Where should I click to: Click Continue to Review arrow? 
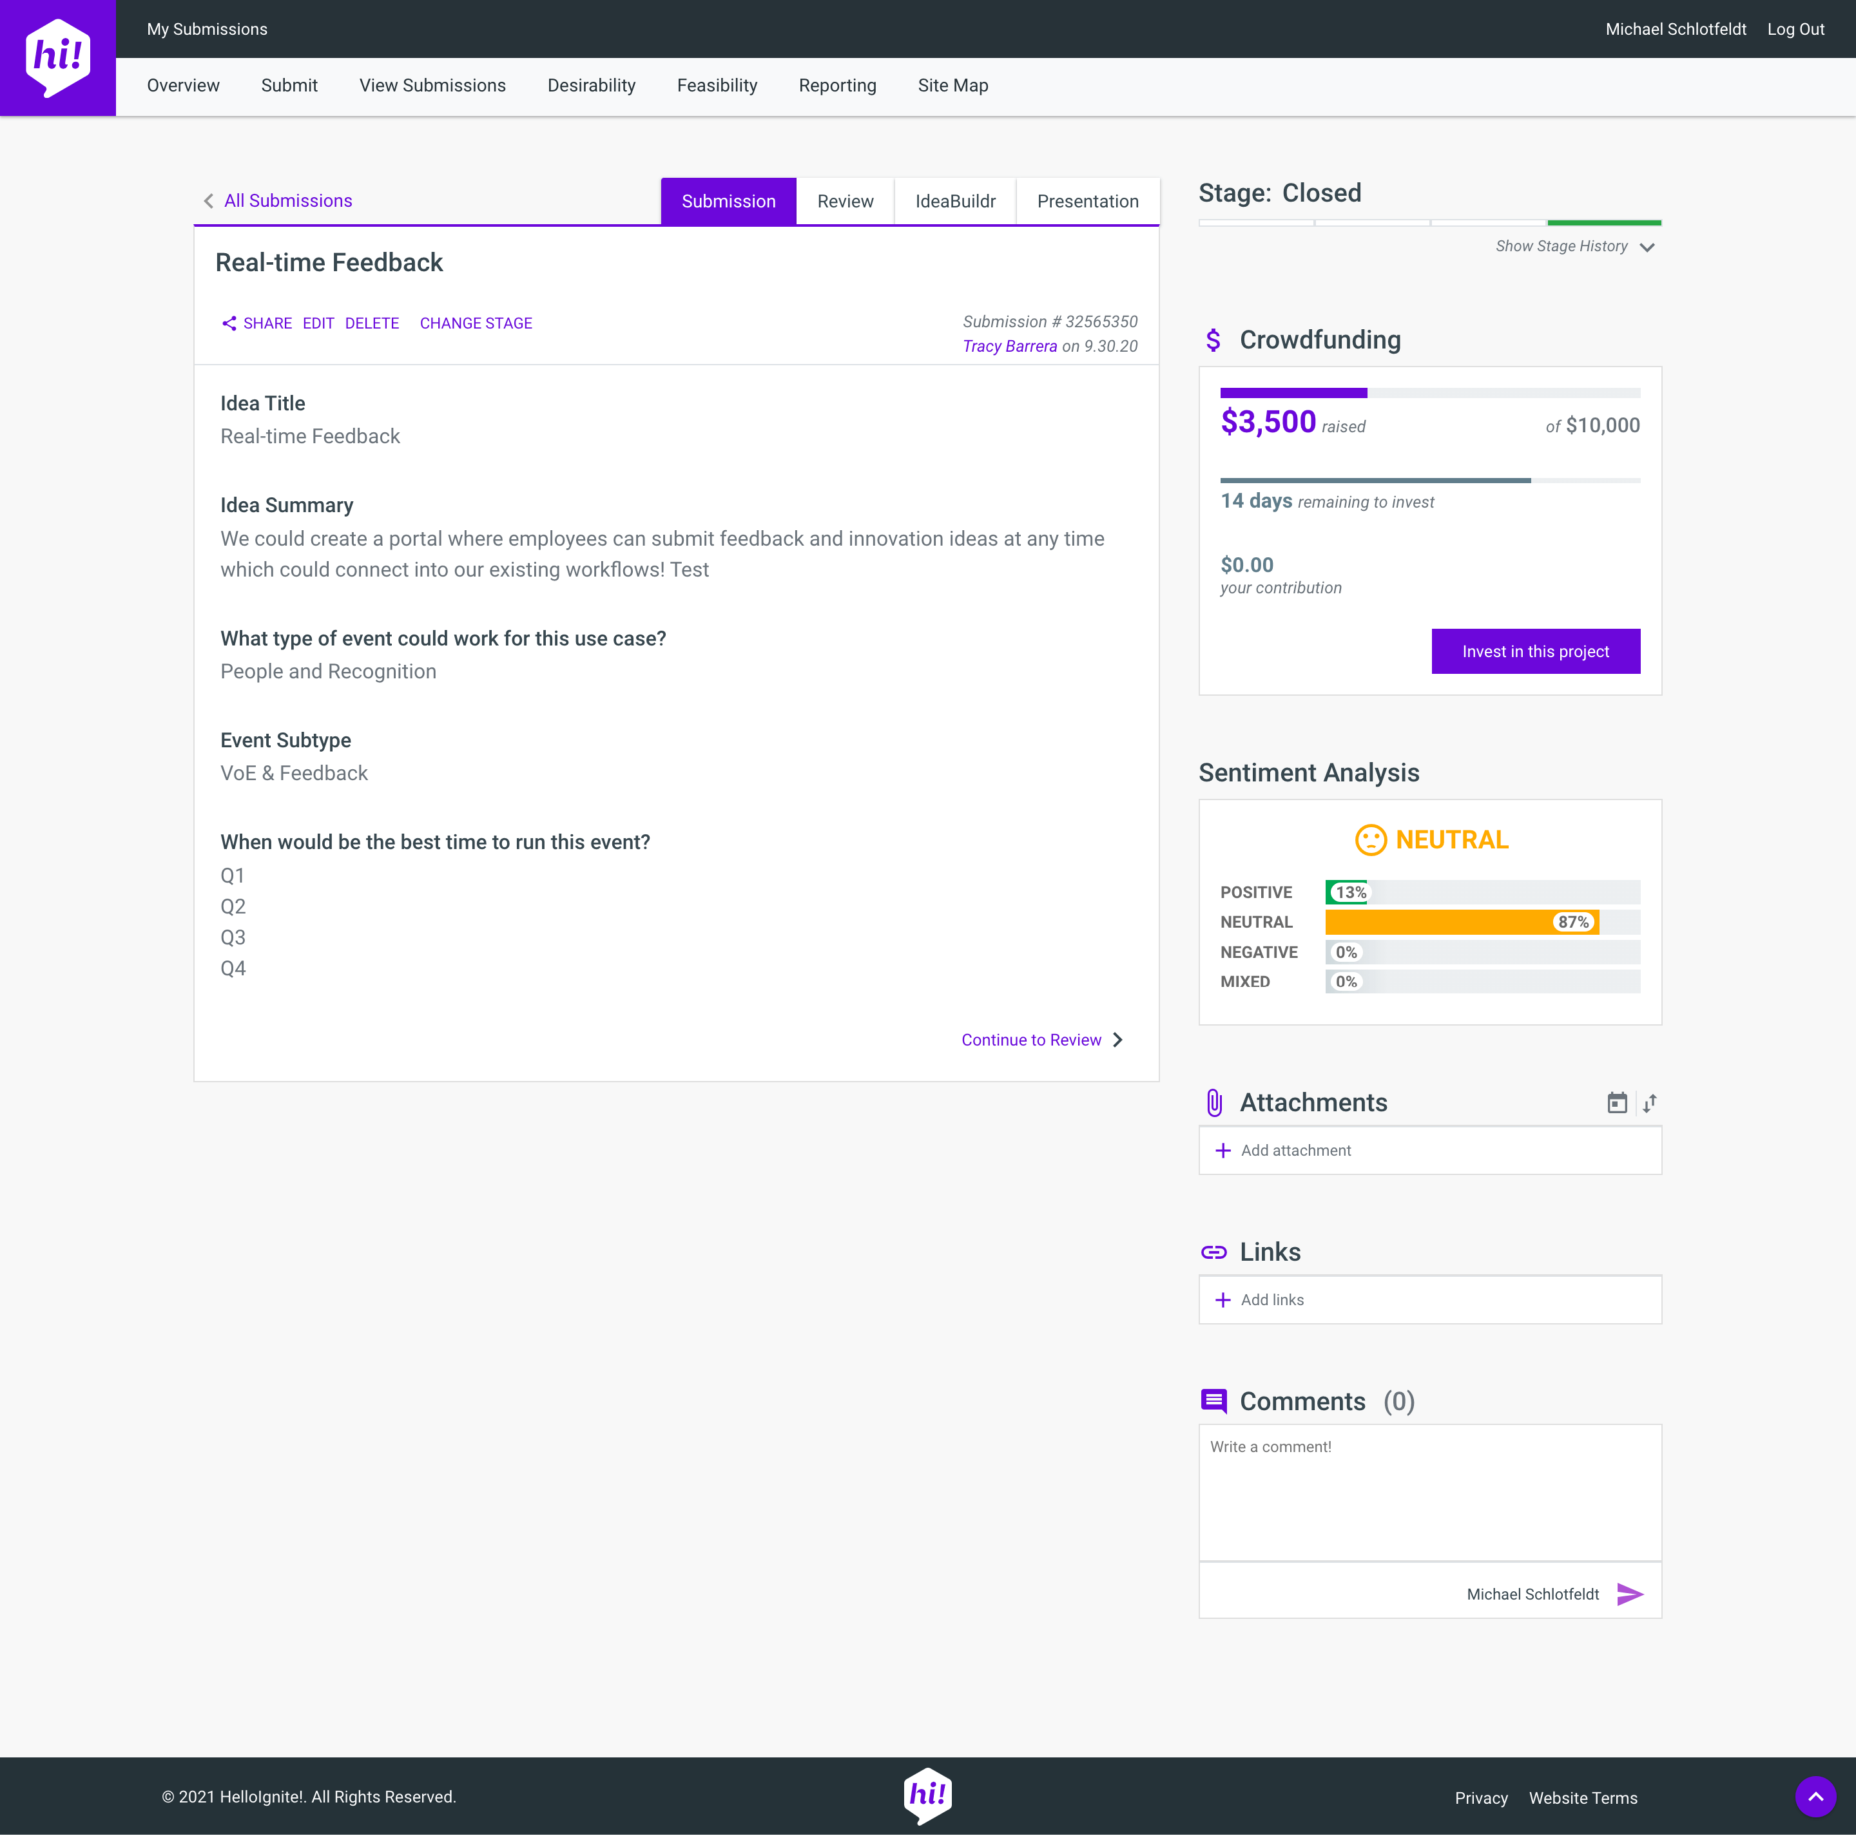point(1117,1040)
